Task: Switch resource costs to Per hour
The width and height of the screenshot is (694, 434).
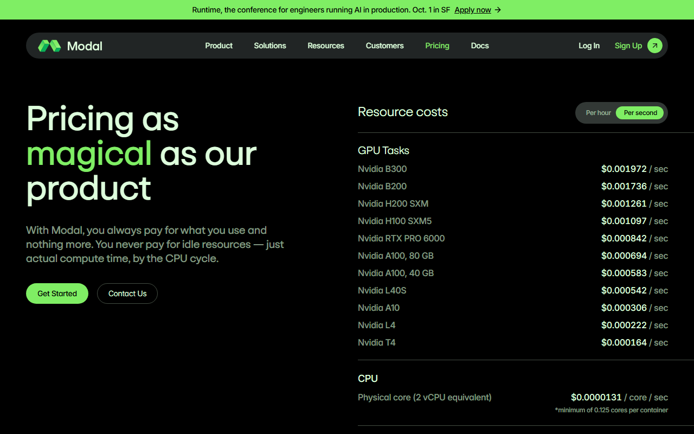Action: coord(598,113)
